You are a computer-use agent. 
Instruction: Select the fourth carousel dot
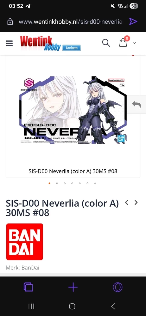point(72,183)
